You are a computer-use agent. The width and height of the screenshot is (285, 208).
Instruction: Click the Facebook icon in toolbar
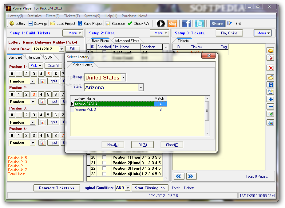tap(187, 24)
